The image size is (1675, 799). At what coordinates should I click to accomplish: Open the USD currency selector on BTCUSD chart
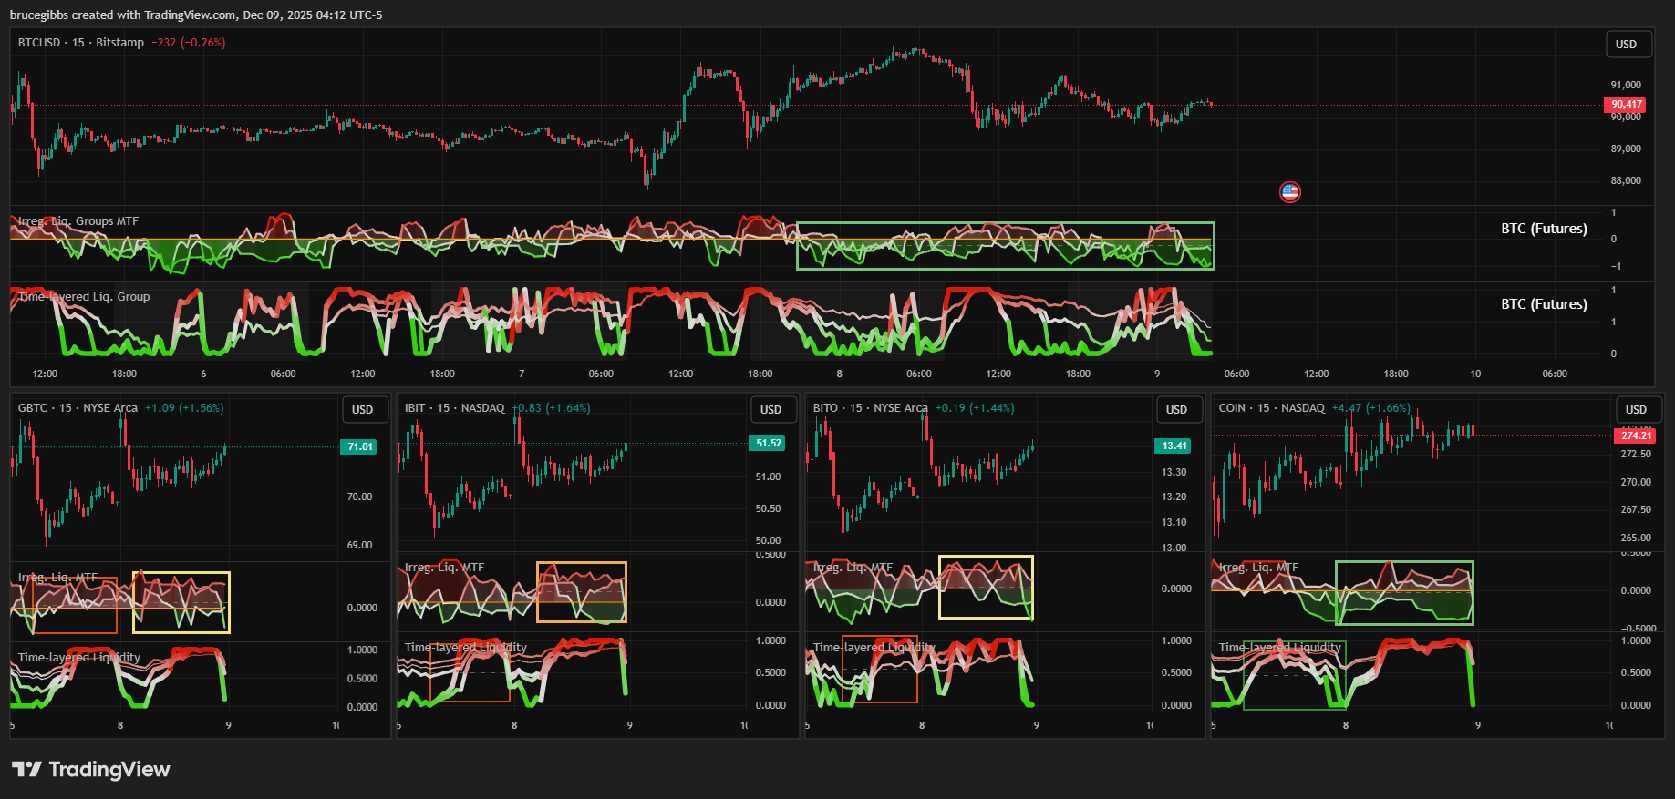1626,45
